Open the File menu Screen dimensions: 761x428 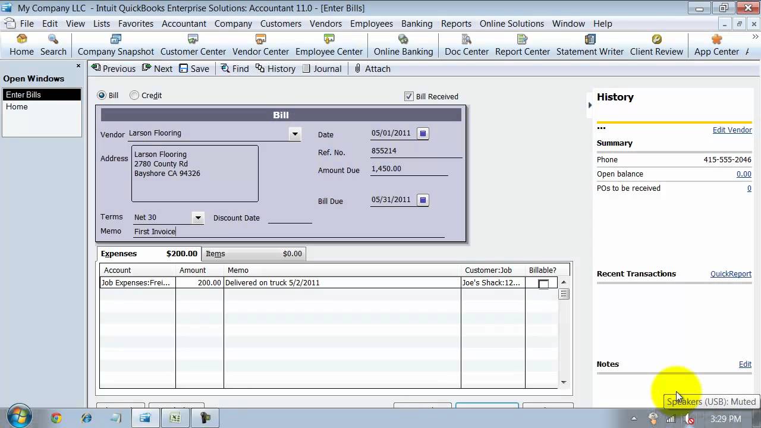coord(27,24)
